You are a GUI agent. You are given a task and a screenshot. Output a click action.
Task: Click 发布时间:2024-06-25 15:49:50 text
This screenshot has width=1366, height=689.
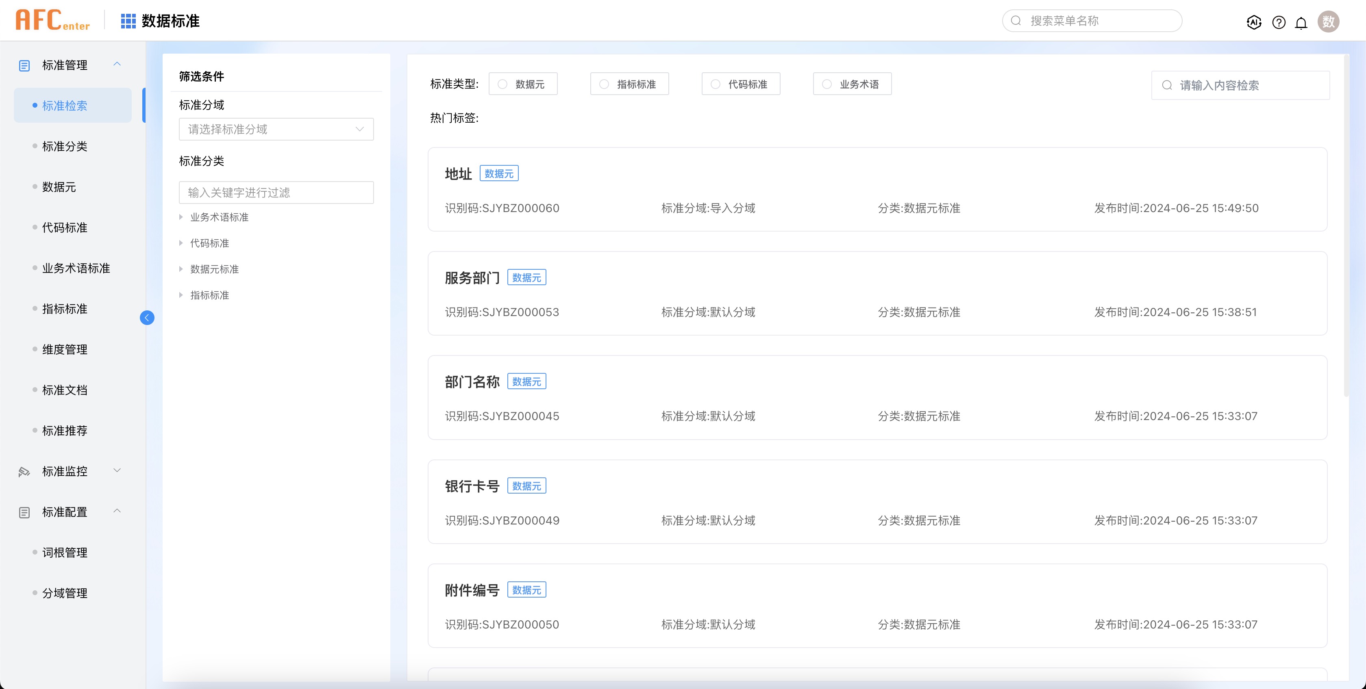coord(1176,208)
